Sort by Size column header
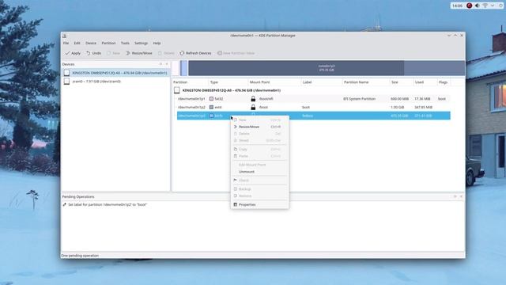Screen dimensions: 506x285 tap(402, 82)
